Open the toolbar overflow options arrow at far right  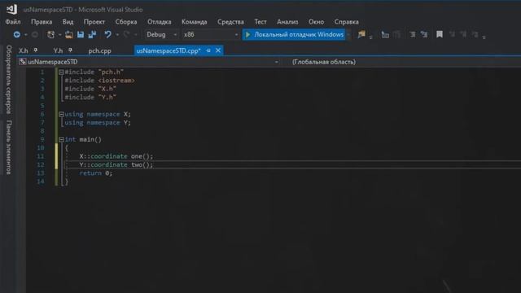pos(484,37)
